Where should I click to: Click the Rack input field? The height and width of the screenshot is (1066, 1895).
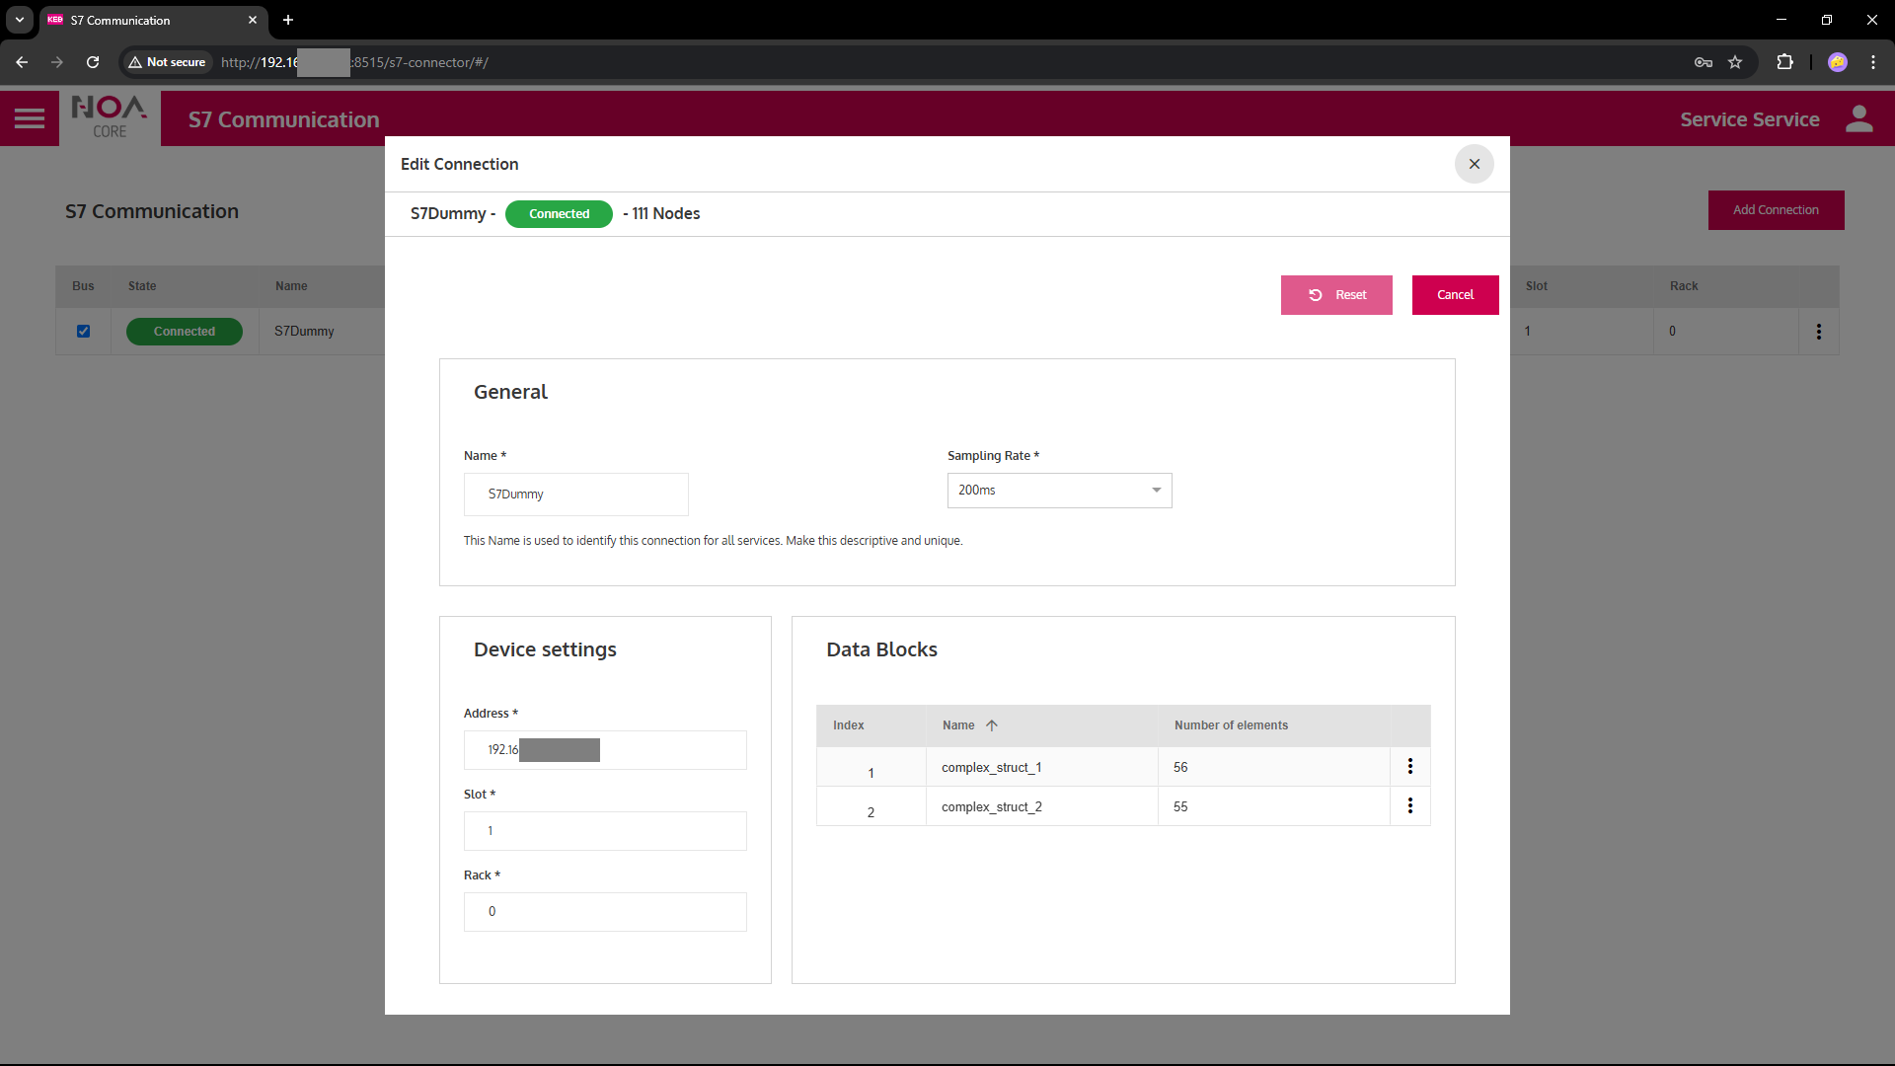click(604, 912)
